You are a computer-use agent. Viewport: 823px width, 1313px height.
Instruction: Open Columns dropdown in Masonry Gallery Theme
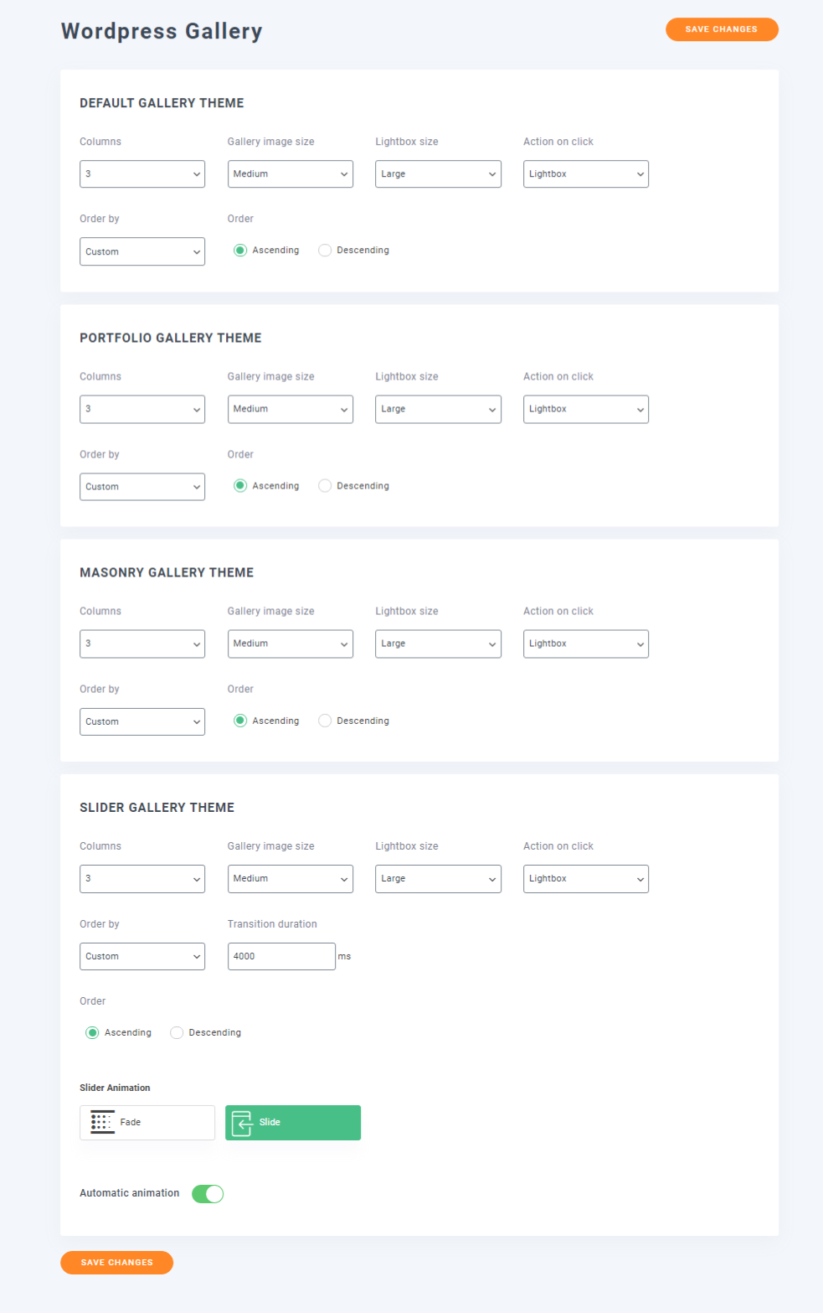[142, 644]
